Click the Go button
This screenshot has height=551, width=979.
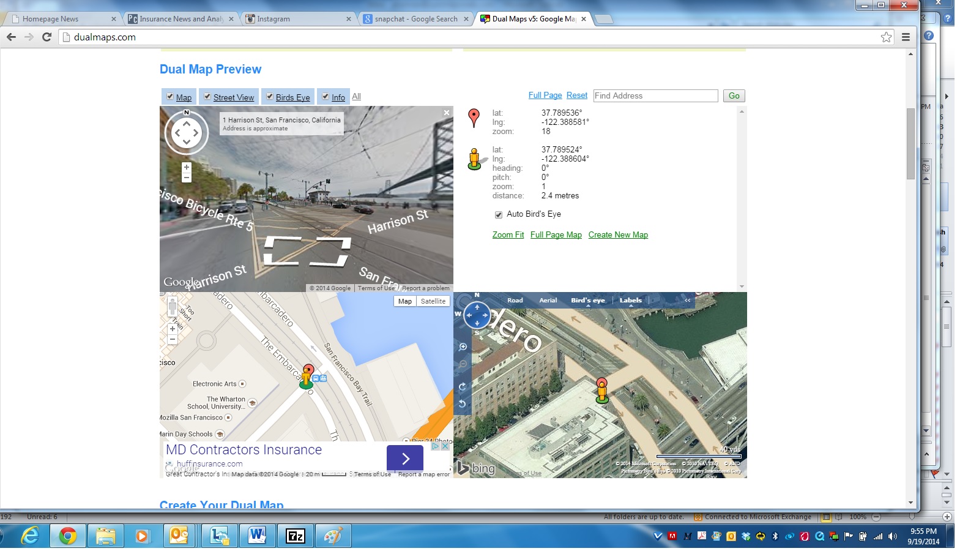(x=734, y=96)
